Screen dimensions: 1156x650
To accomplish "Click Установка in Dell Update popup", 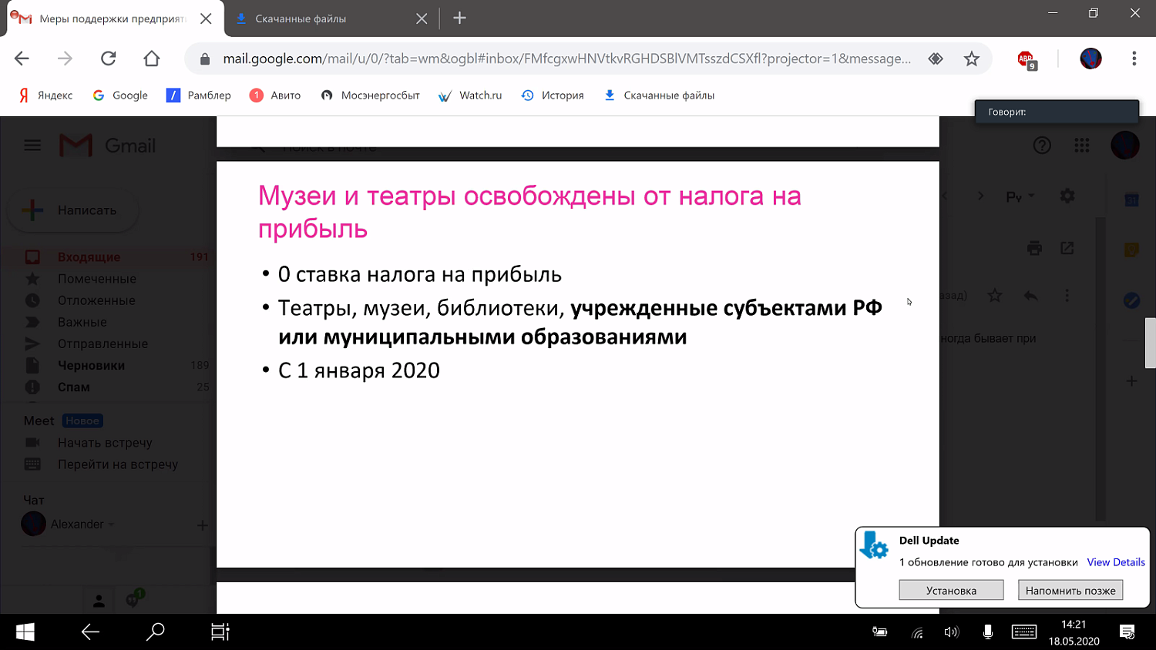I will click(x=951, y=590).
